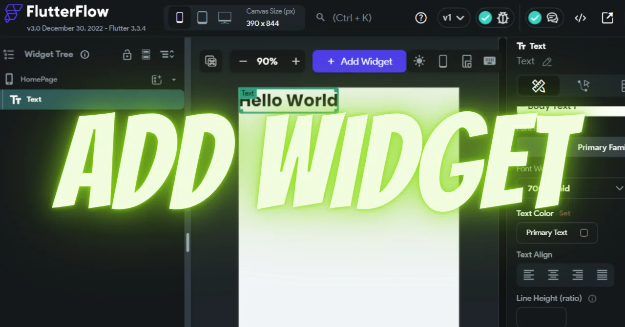The height and width of the screenshot is (327, 625).
Task: Zoom in canvas with the plus button
Action: (x=295, y=61)
